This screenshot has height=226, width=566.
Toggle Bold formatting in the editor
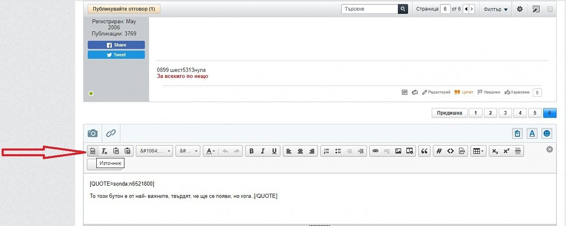pyautogui.click(x=251, y=151)
